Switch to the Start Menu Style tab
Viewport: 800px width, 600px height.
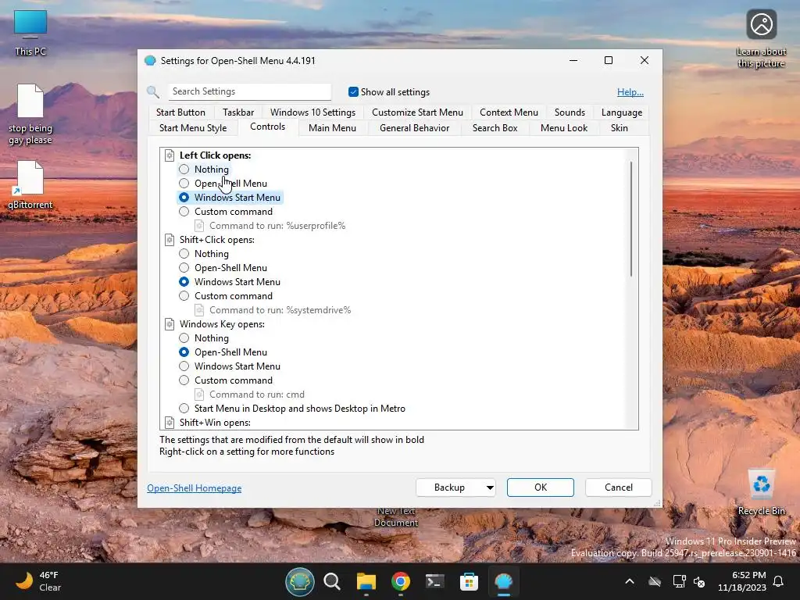pyautogui.click(x=193, y=128)
